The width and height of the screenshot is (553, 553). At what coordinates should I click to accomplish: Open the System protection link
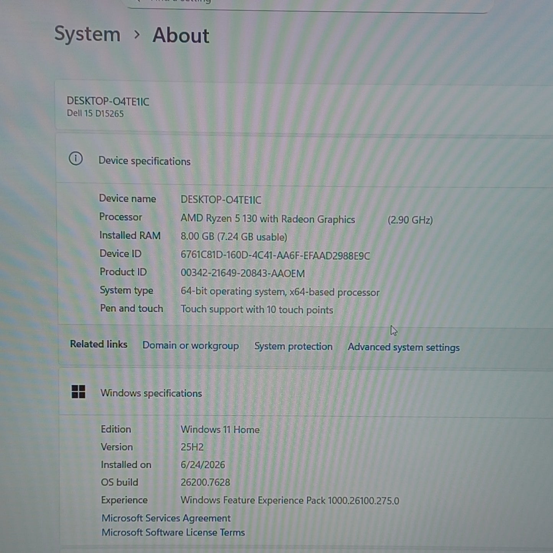294,346
